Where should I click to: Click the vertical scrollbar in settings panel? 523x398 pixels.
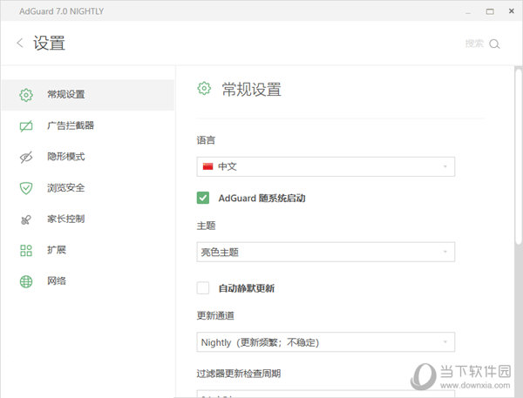coord(518,157)
